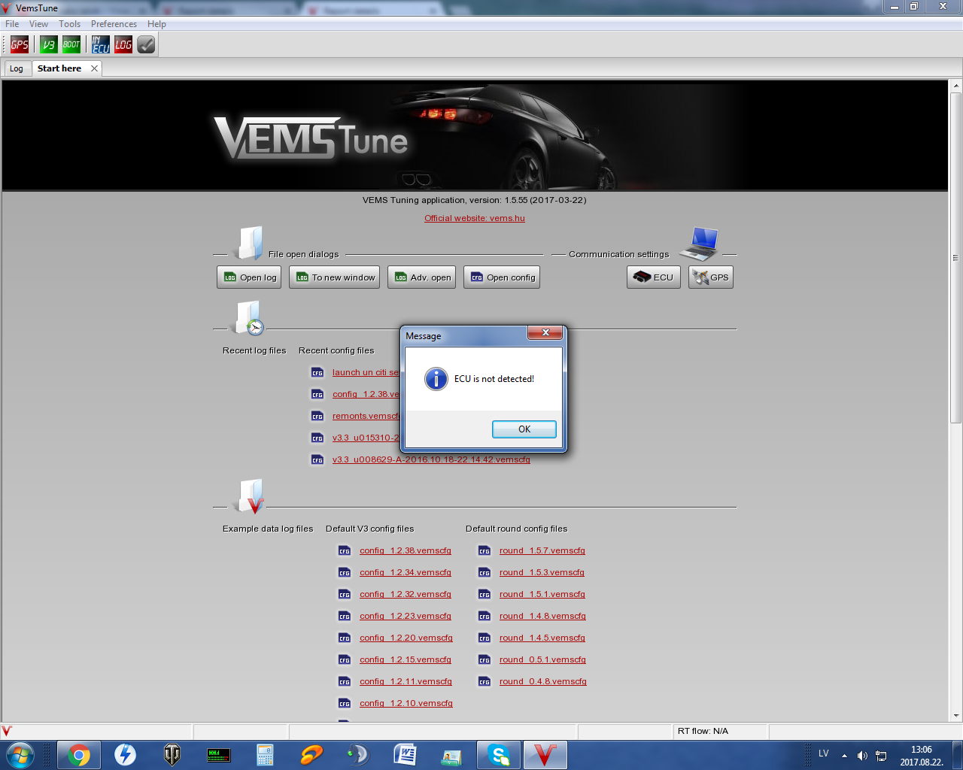Open round_1.4.8.vemscfg link
The height and width of the screenshot is (770, 963).
[542, 616]
